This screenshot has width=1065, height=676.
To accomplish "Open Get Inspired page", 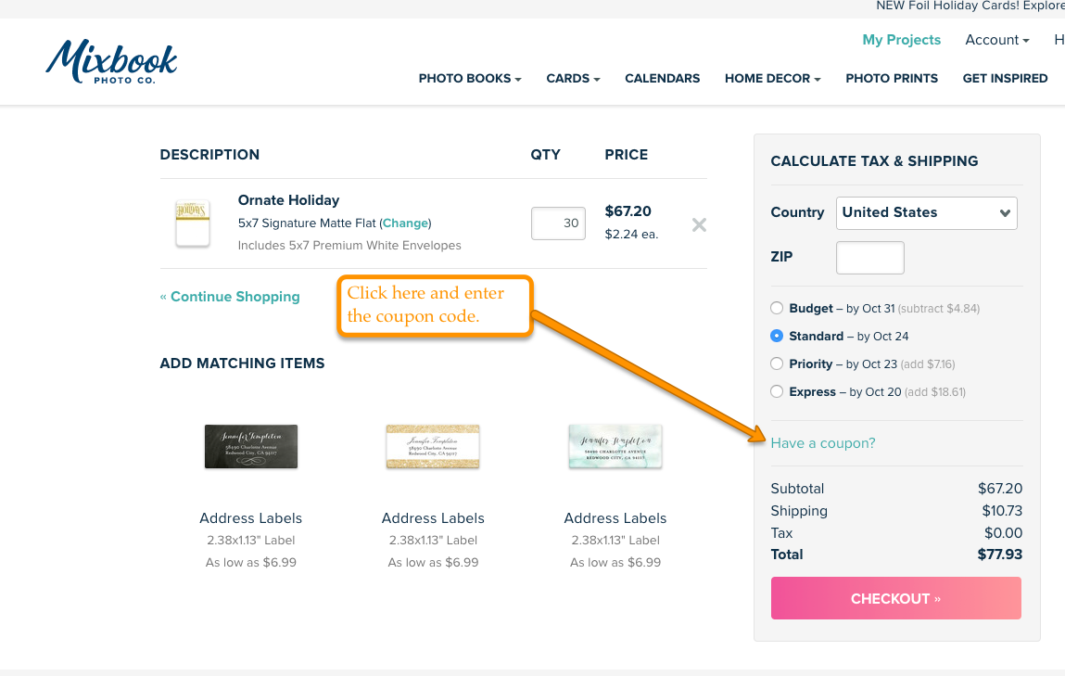I will coord(1006,78).
